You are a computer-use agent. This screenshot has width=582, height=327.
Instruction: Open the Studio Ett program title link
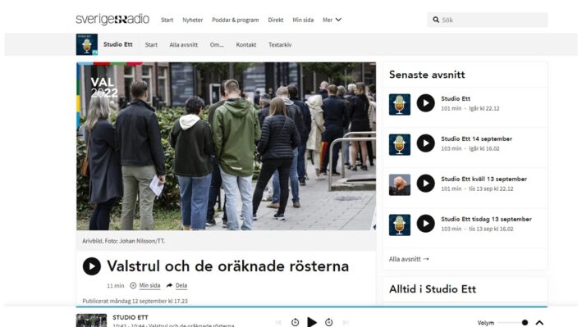click(x=118, y=44)
